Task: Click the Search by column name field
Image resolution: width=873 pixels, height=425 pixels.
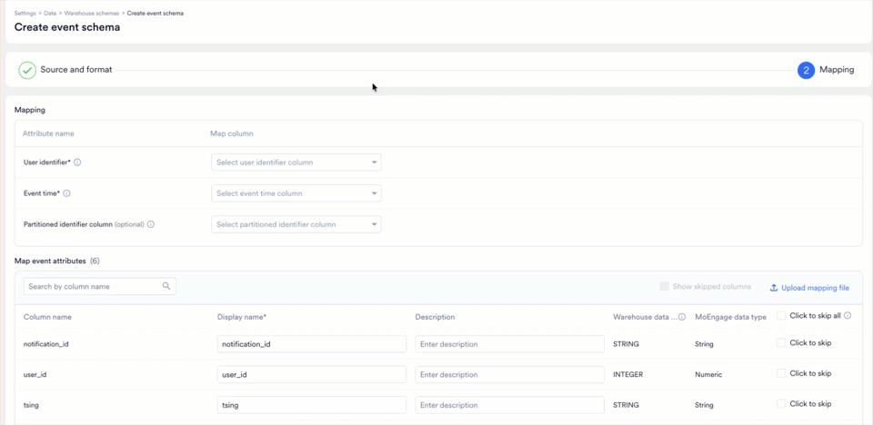Action: (100, 286)
